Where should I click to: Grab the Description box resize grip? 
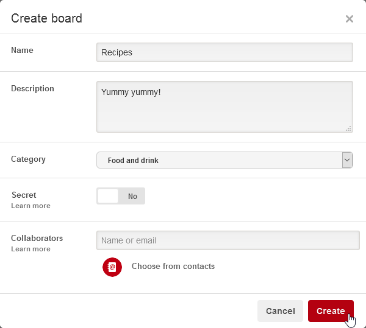point(348,128)
